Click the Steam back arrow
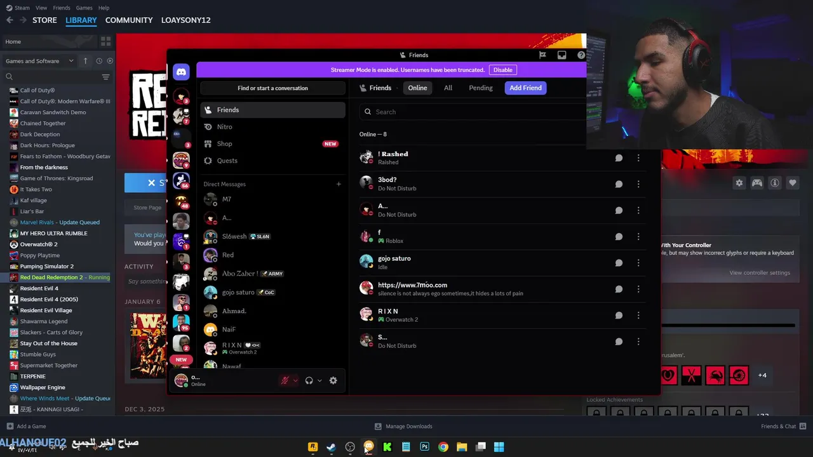The width and height of the screenshot is (813, 457). coord(10,20)
